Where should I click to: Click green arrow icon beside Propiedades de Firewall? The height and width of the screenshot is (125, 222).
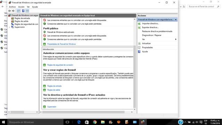pyautogui.click(x=44, y=44)
